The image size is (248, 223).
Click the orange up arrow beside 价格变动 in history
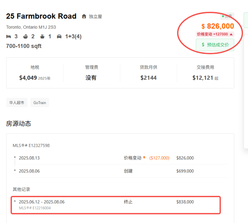pos(144,158)
